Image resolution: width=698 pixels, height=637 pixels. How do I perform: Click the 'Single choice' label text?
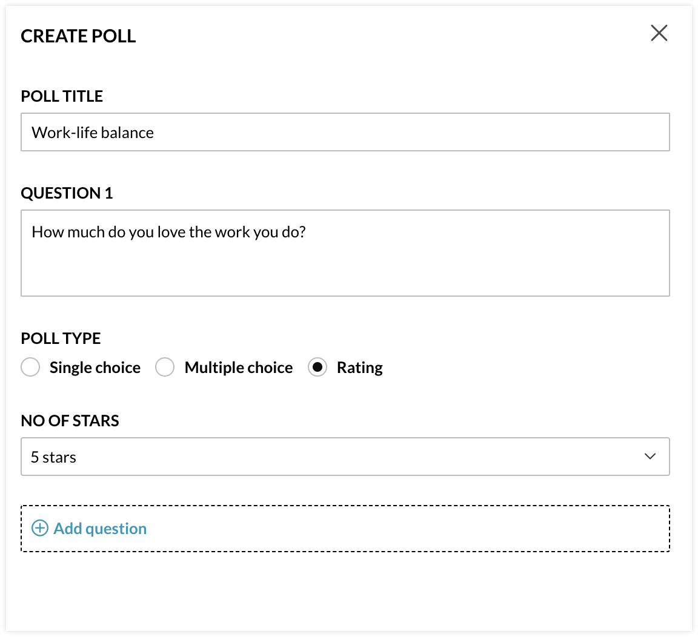click(95, 368)
